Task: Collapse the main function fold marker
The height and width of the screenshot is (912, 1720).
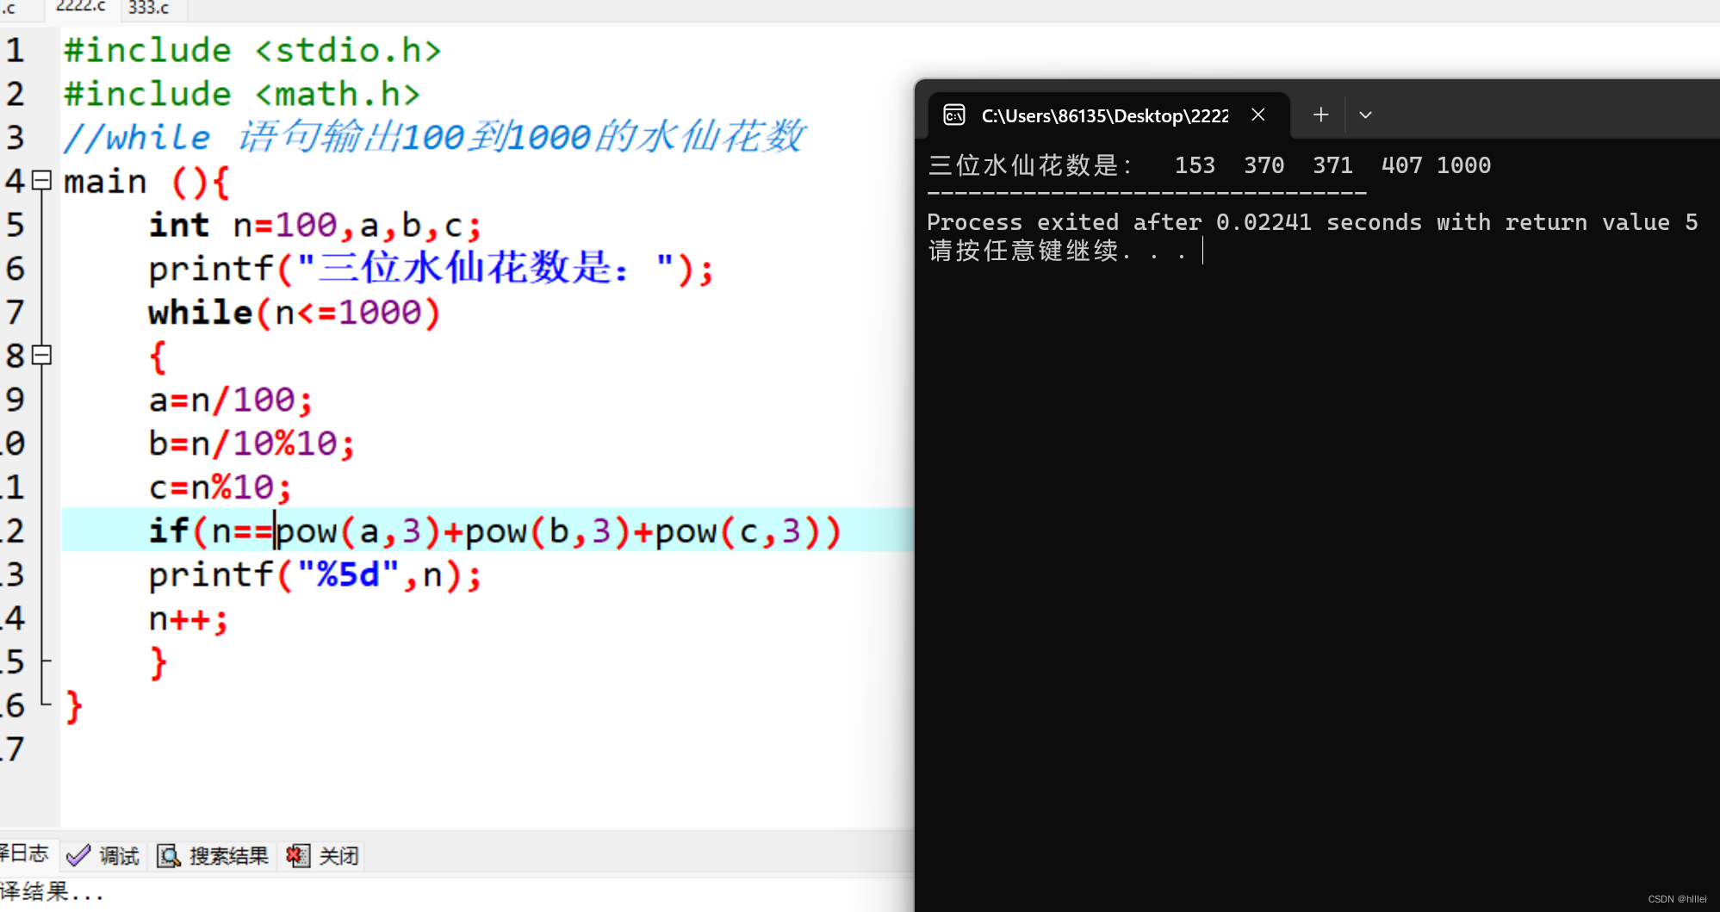Action: pos(41,181)
